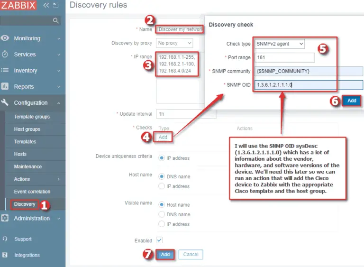Click the SNMP OID field
This screenshot has height=267, width=364.
point(309,85)
